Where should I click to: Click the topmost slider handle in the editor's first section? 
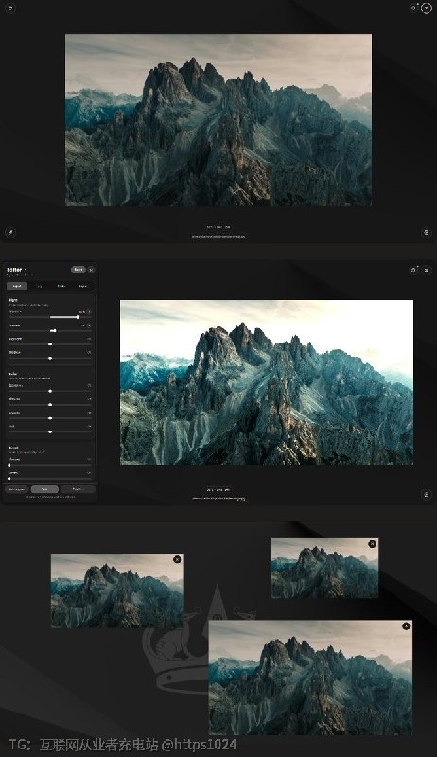78,317
